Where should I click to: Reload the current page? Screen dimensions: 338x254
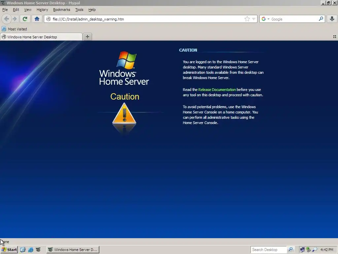(x=25, y=19)
